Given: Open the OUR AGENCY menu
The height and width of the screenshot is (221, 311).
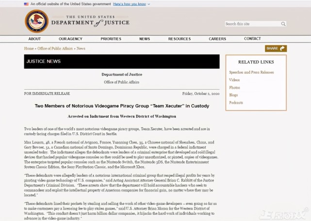Looking at the screenshot, I should (x=70, y=39).
